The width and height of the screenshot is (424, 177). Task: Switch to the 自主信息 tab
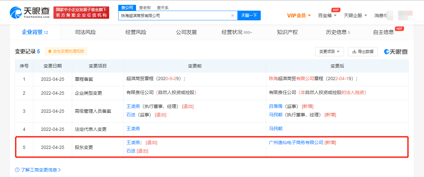pyautogui.click(x=384, y=32)
